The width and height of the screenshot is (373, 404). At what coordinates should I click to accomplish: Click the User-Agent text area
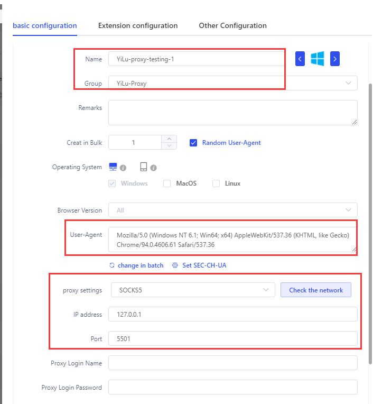tap(232, 240)
